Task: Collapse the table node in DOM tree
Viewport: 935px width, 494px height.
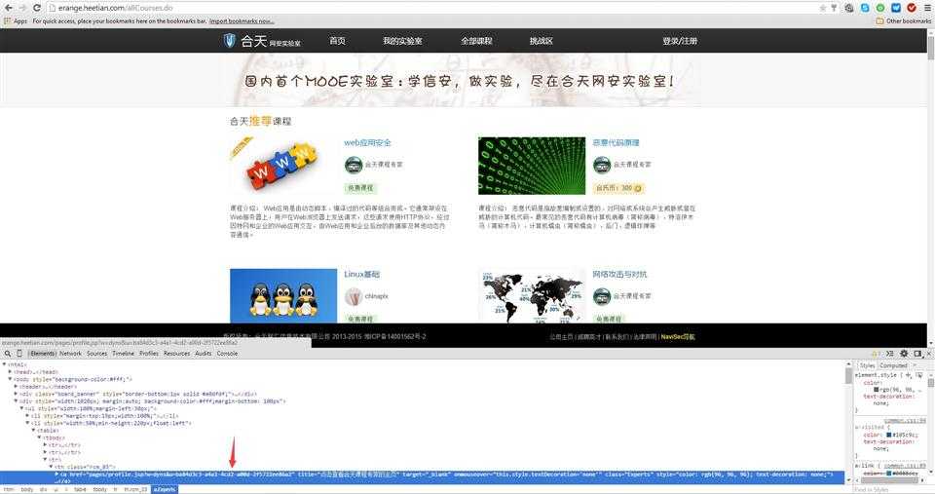Action: [33, 430]
